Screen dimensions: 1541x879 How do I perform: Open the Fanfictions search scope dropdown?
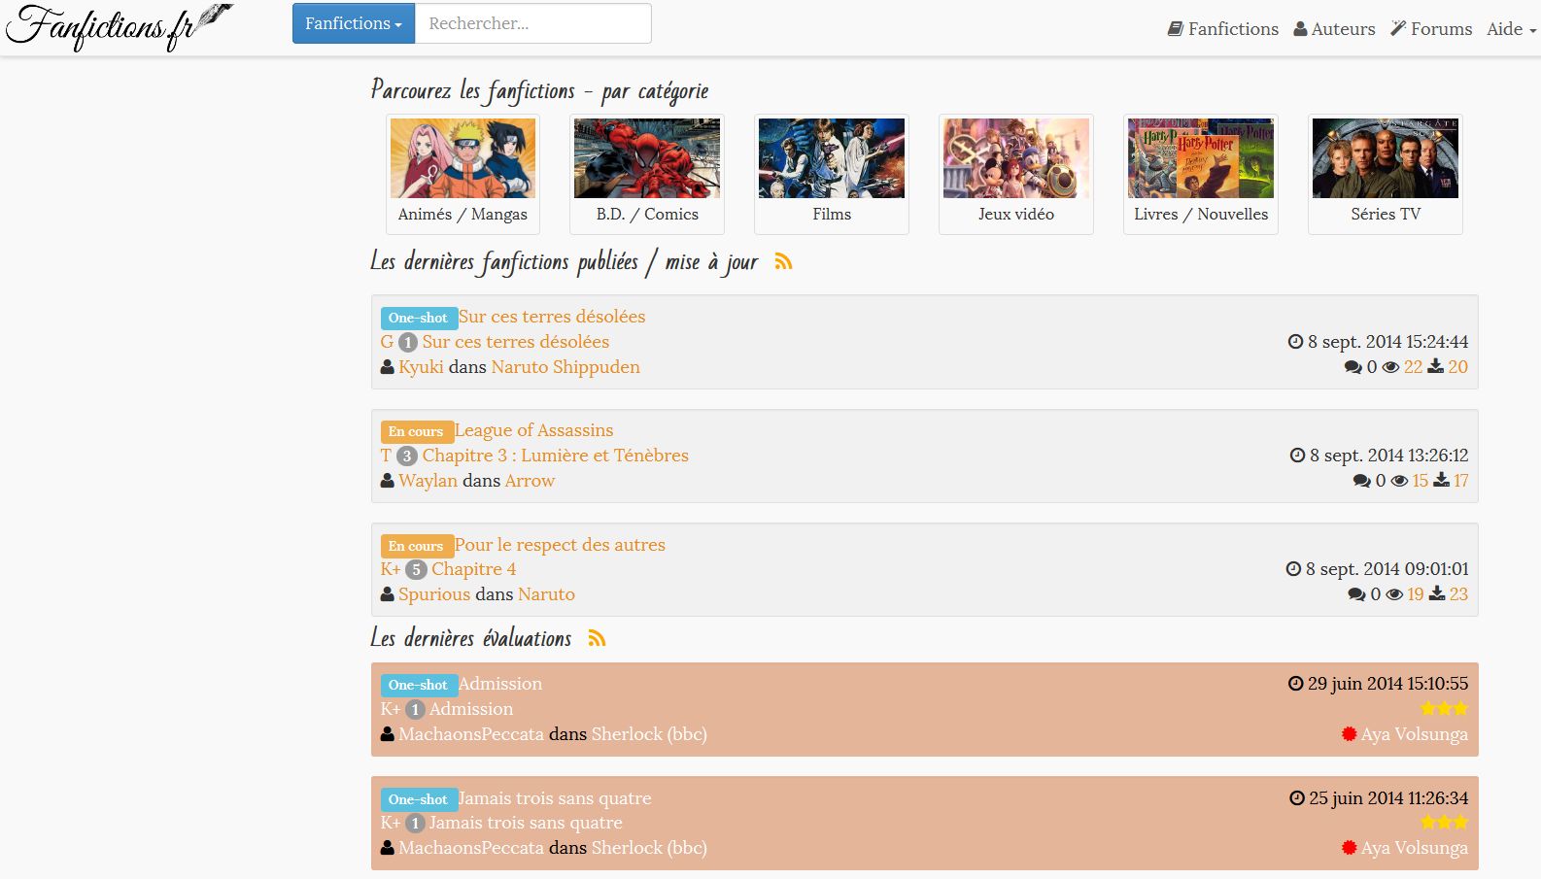[354, 23]
